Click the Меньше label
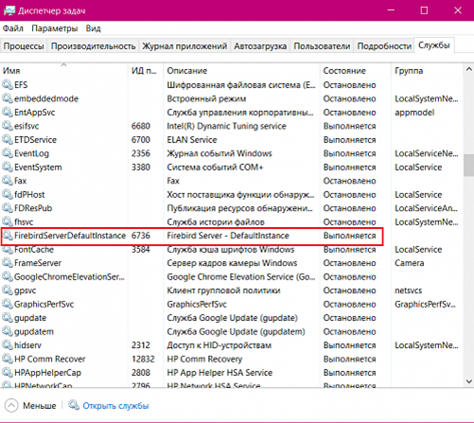This screenshot has width=474, height=423. click(40, 406)
